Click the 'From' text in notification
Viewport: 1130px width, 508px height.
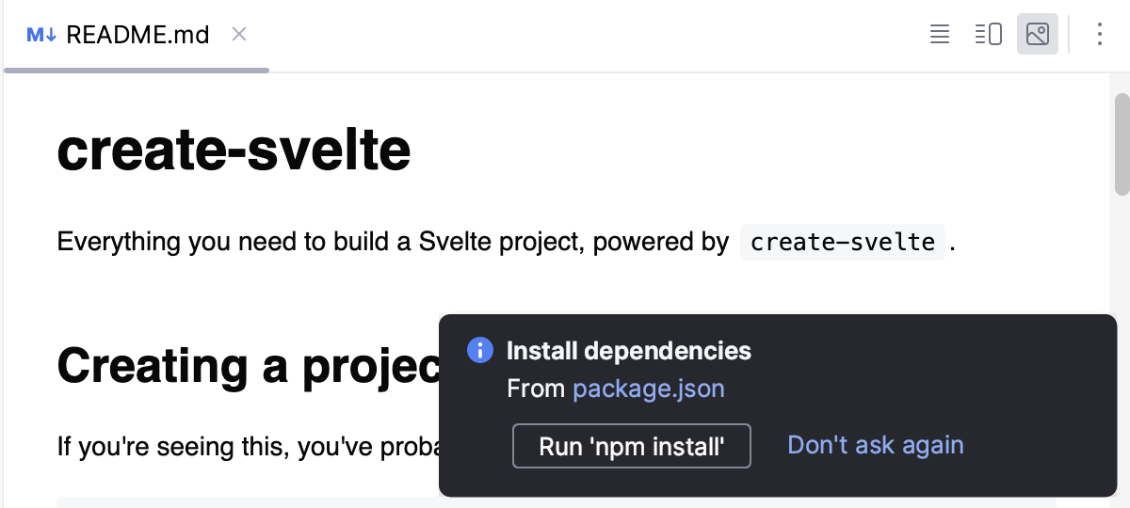click(x=535, y=389)
